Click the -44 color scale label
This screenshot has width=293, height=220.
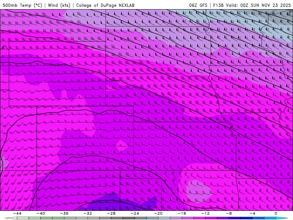(x=17, y=213)
